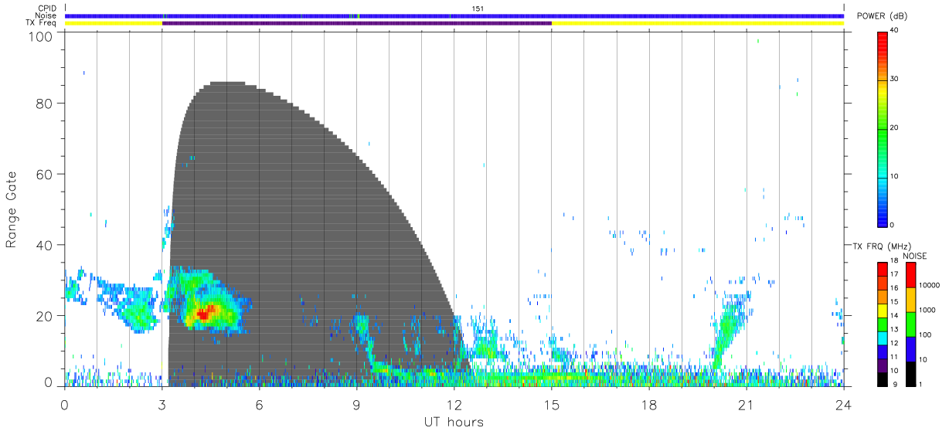
Task: Click the CPID value 151
Action: tap(478, 8)
